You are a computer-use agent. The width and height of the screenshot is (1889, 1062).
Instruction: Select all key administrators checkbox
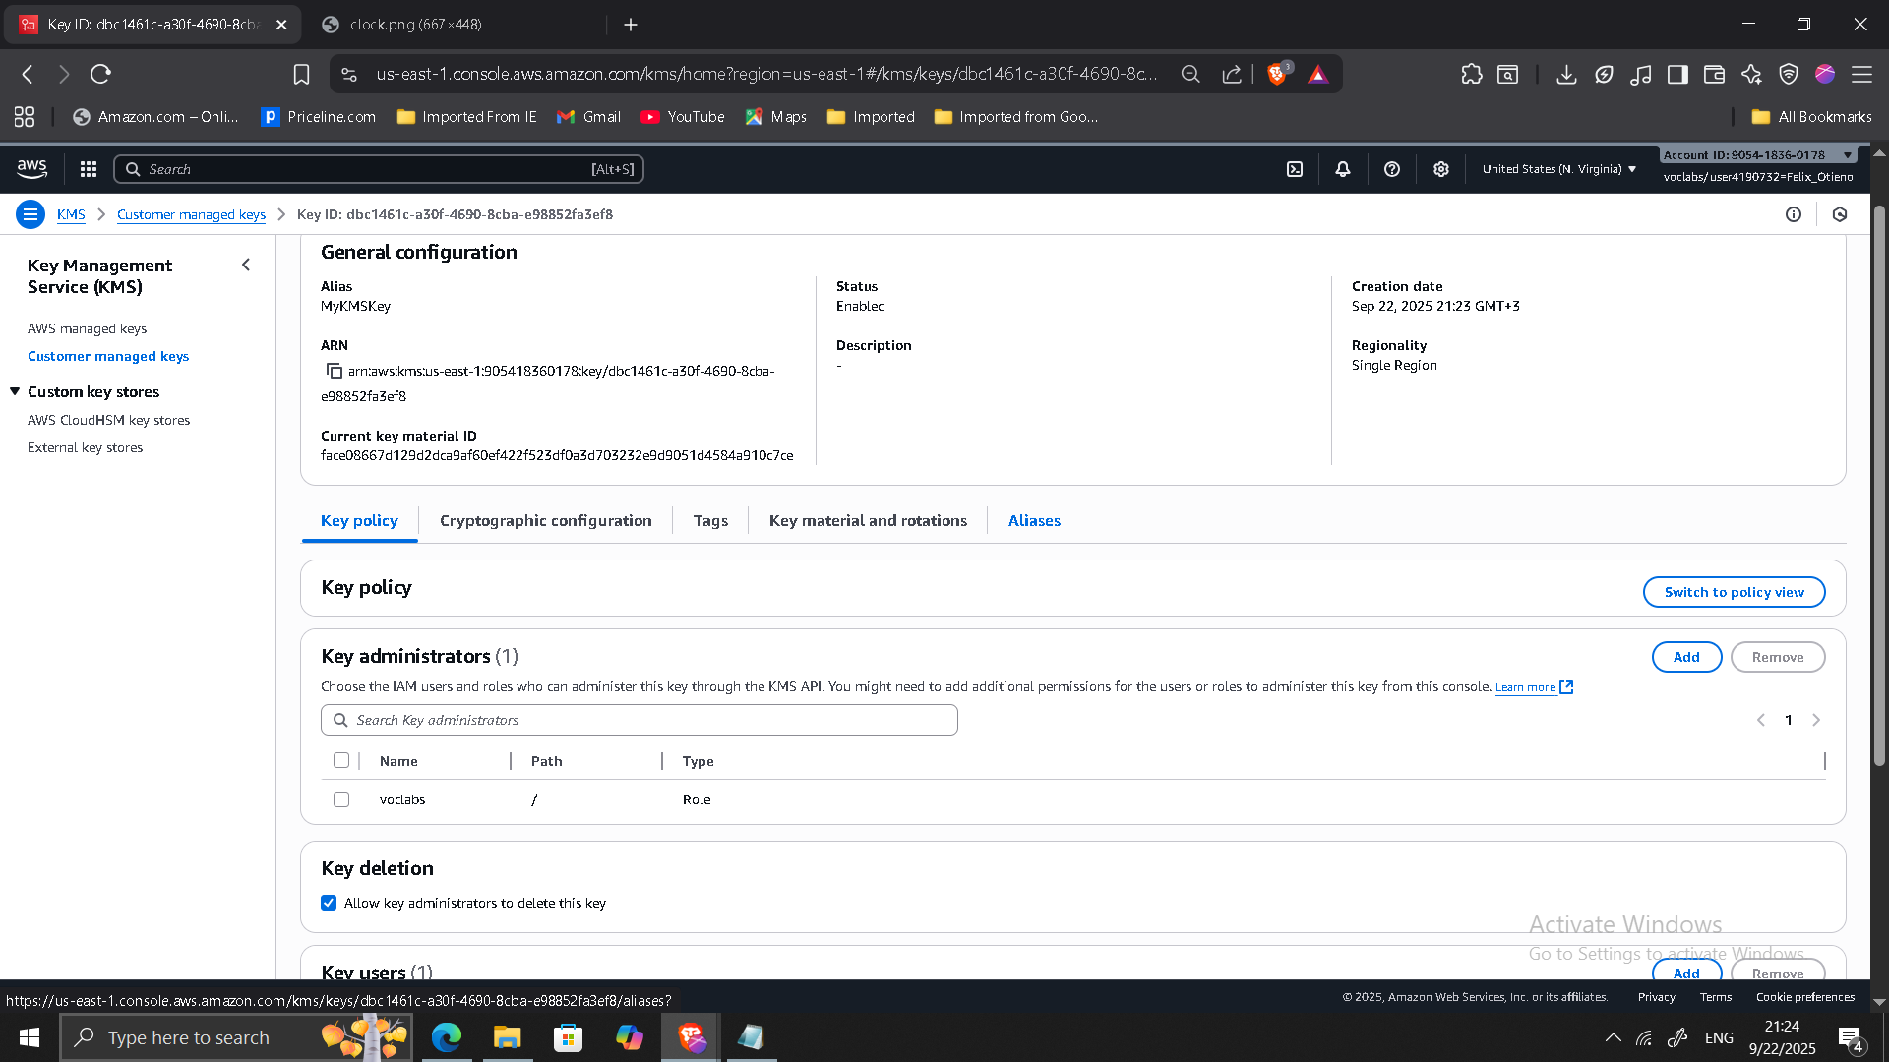pos(341,760)
